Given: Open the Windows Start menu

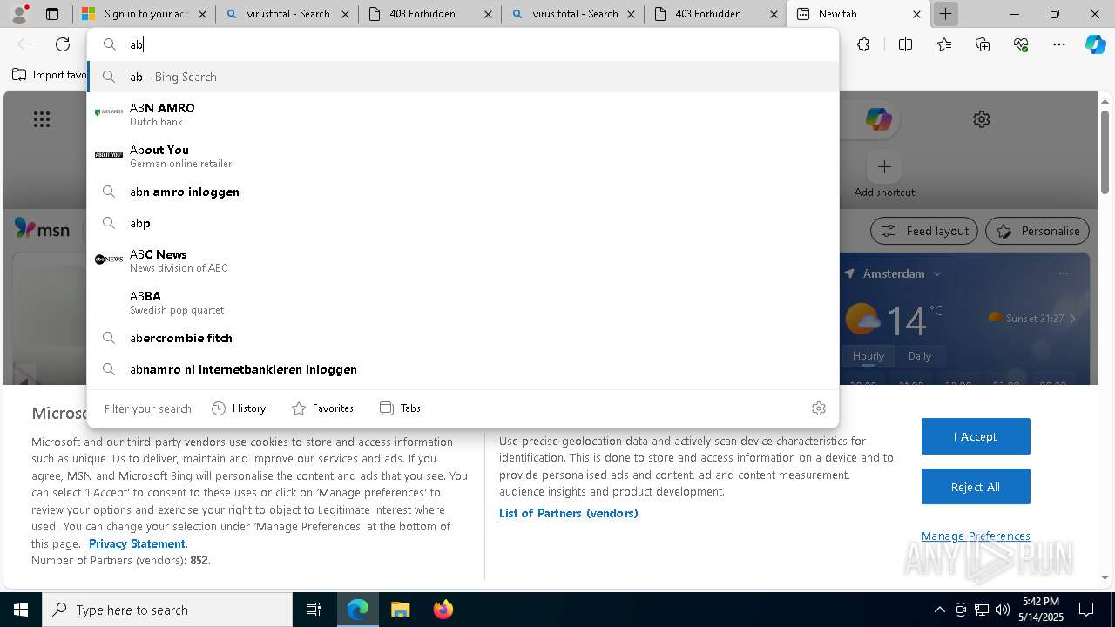Looking at the screenshot, I should (x=21, y=610).
